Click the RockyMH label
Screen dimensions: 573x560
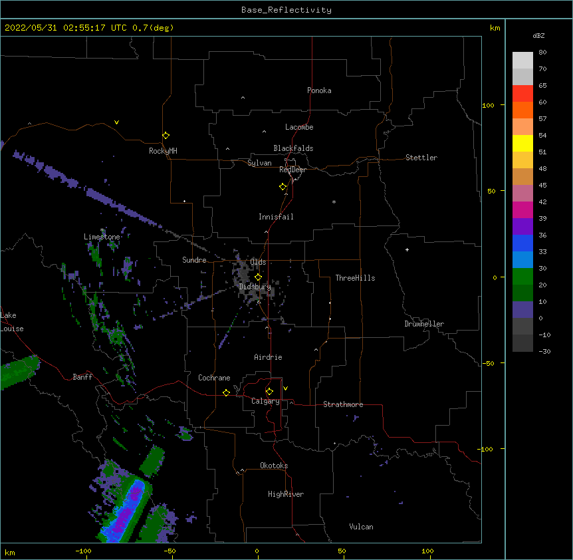click(x=163, y=151)
